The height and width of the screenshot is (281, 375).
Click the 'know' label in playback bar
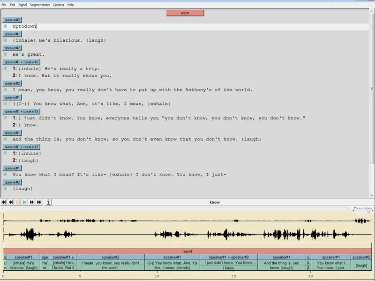(x=215, y=202)
